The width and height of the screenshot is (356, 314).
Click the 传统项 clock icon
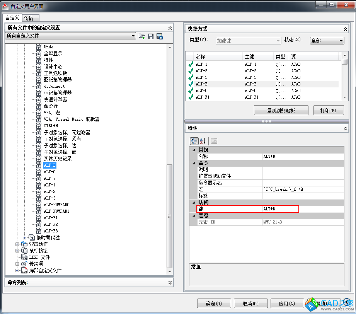tap(24, 264)
